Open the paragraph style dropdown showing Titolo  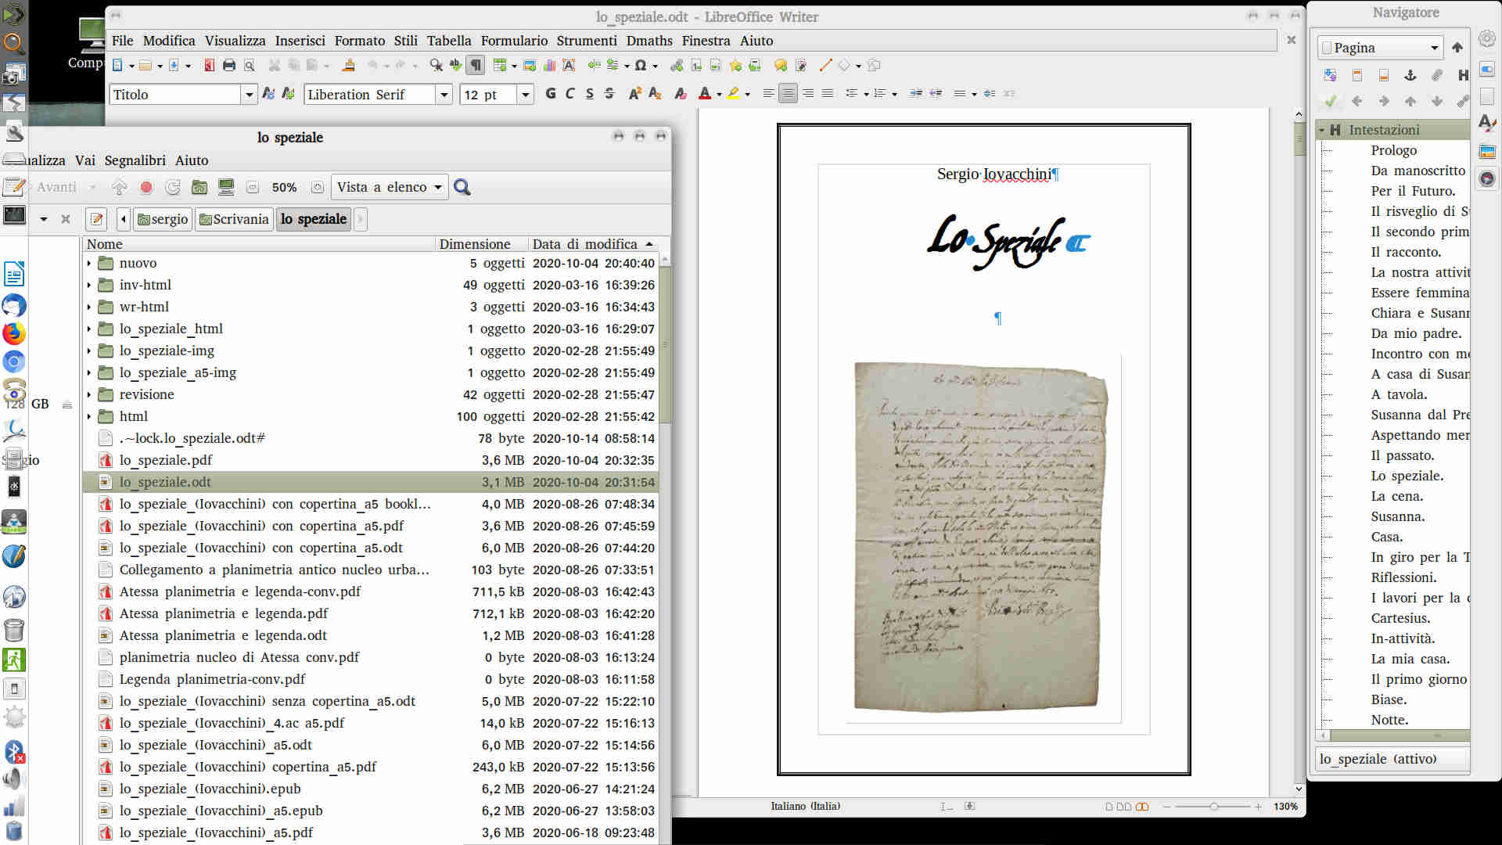pyautogui.click(x=250, y=95)
